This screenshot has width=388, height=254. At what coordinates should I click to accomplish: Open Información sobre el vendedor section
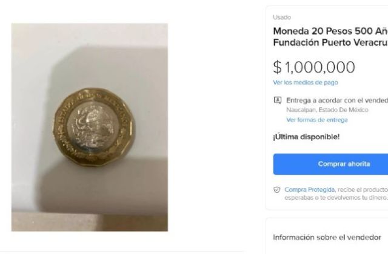point(327,238)
